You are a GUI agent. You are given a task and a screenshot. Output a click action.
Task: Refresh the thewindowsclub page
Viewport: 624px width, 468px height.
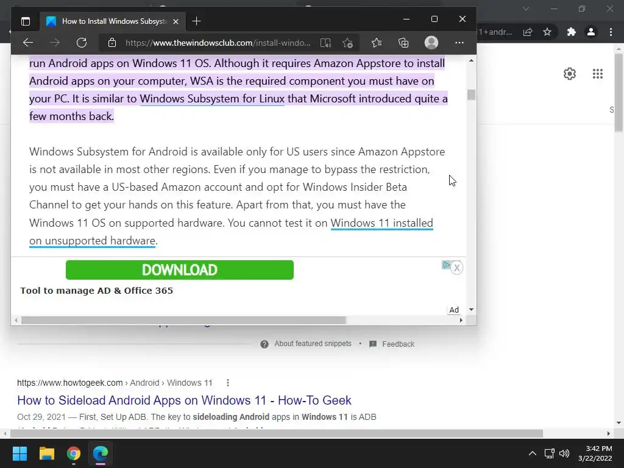pyautogui.click(x=82, y=43)
